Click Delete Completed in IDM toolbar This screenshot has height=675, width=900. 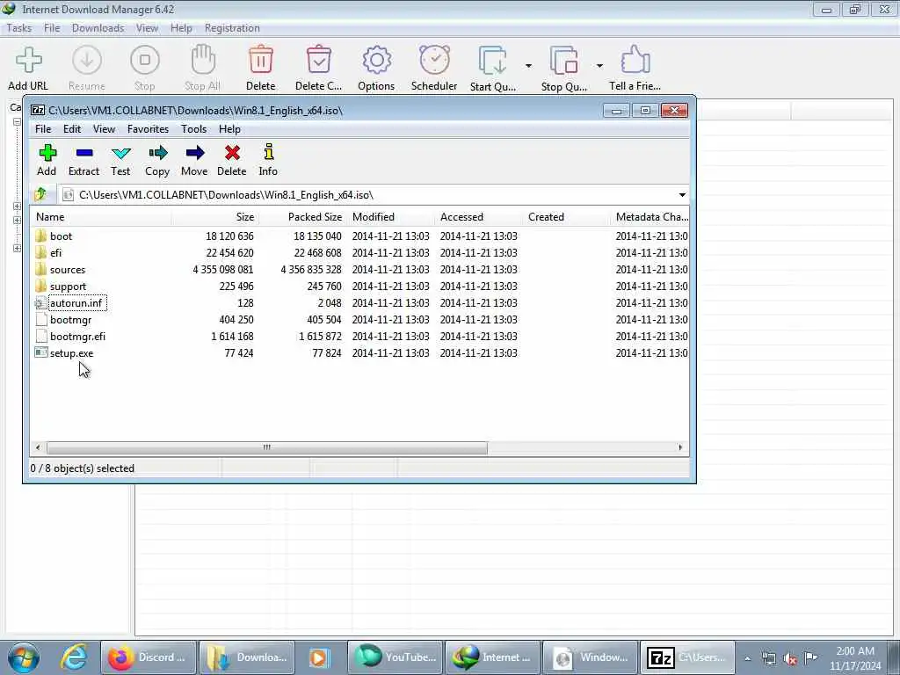point(318,69)
